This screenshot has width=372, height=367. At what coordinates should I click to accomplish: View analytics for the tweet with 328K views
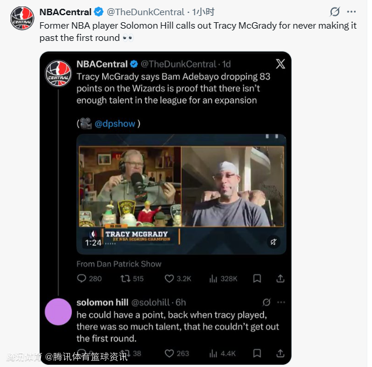pyautogui.click(x=213, y=279)
